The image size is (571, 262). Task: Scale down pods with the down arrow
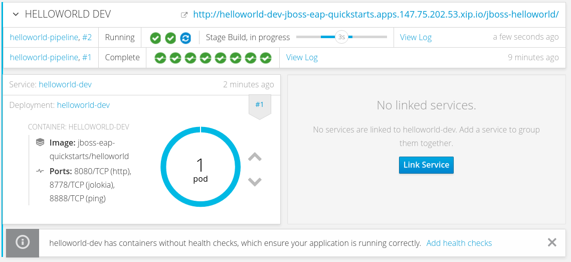[255, 182]
